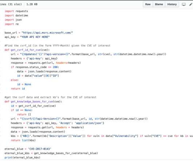
Task: Click the '1.28 KB' file size label
Action: pos(32,4)
